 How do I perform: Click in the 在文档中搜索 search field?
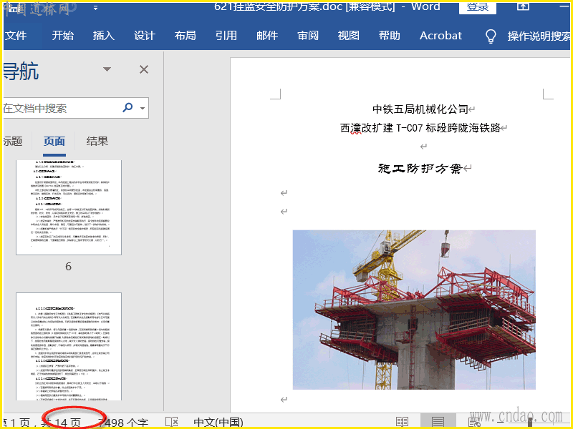(61, 108)
